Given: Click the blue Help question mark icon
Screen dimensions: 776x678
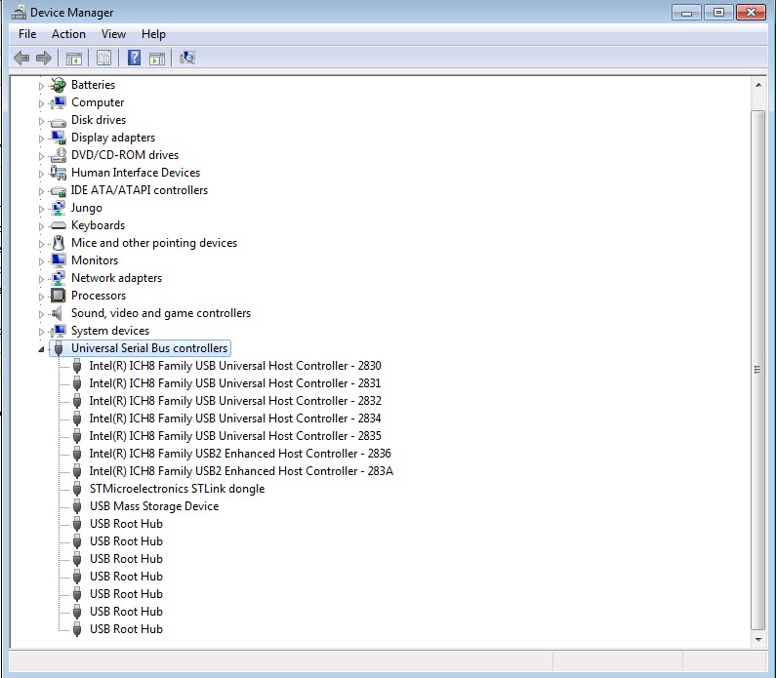Looking at the screenshot, I should point(134,58).
